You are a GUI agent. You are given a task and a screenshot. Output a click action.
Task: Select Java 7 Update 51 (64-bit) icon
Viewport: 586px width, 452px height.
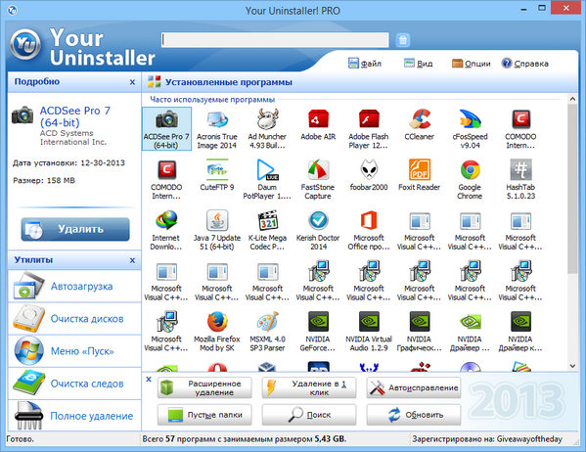tap(217, 230)
